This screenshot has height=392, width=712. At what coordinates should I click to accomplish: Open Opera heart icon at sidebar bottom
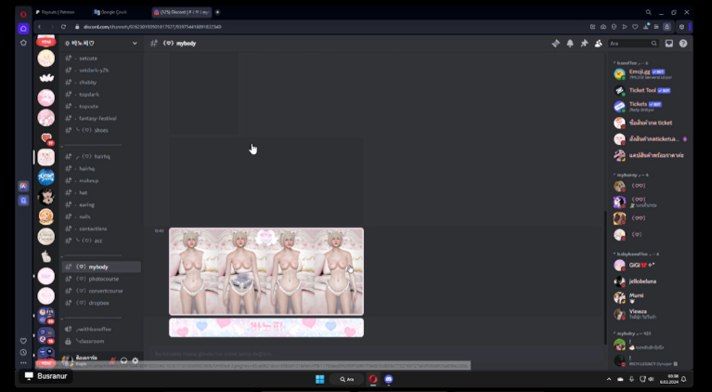(x=23, y=341)
